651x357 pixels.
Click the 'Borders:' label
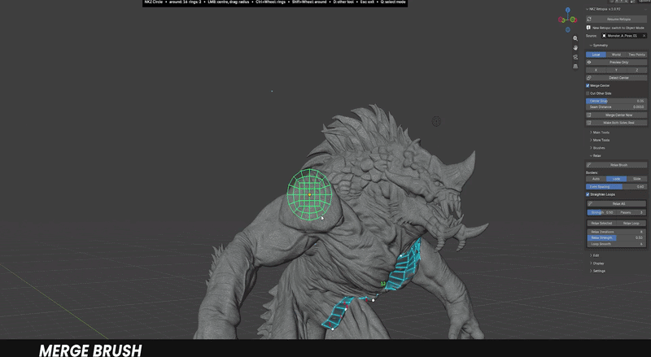592,172
